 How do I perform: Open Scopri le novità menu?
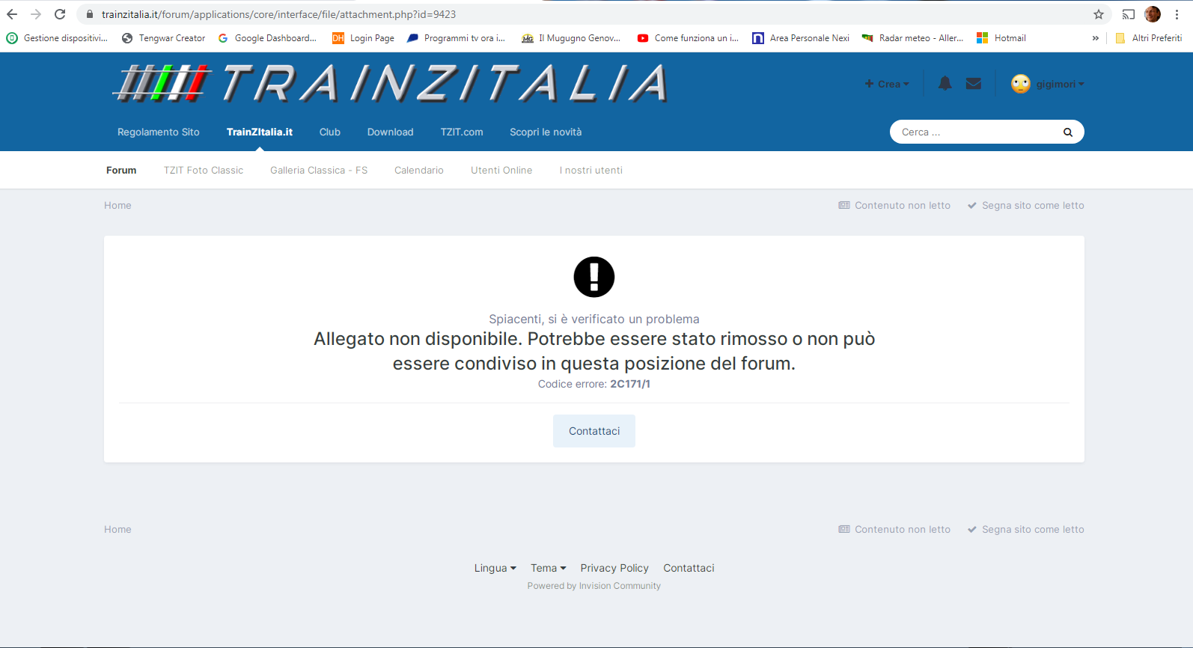tap(546, 132)
